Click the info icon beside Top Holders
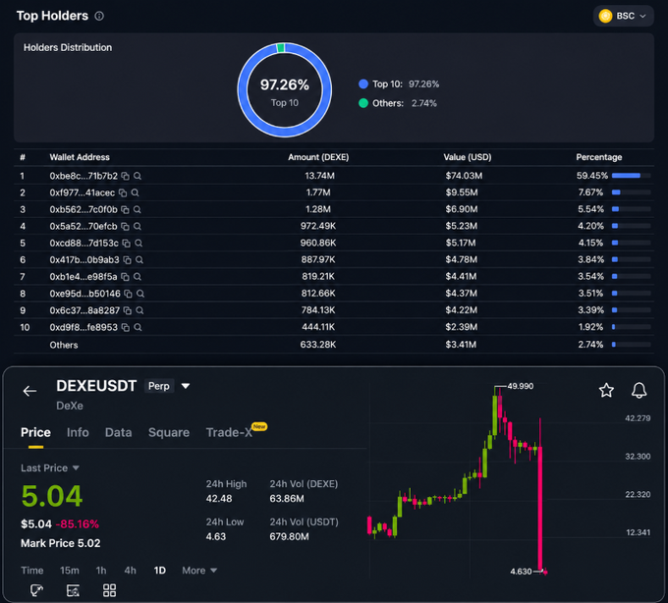 pos(99,16)
